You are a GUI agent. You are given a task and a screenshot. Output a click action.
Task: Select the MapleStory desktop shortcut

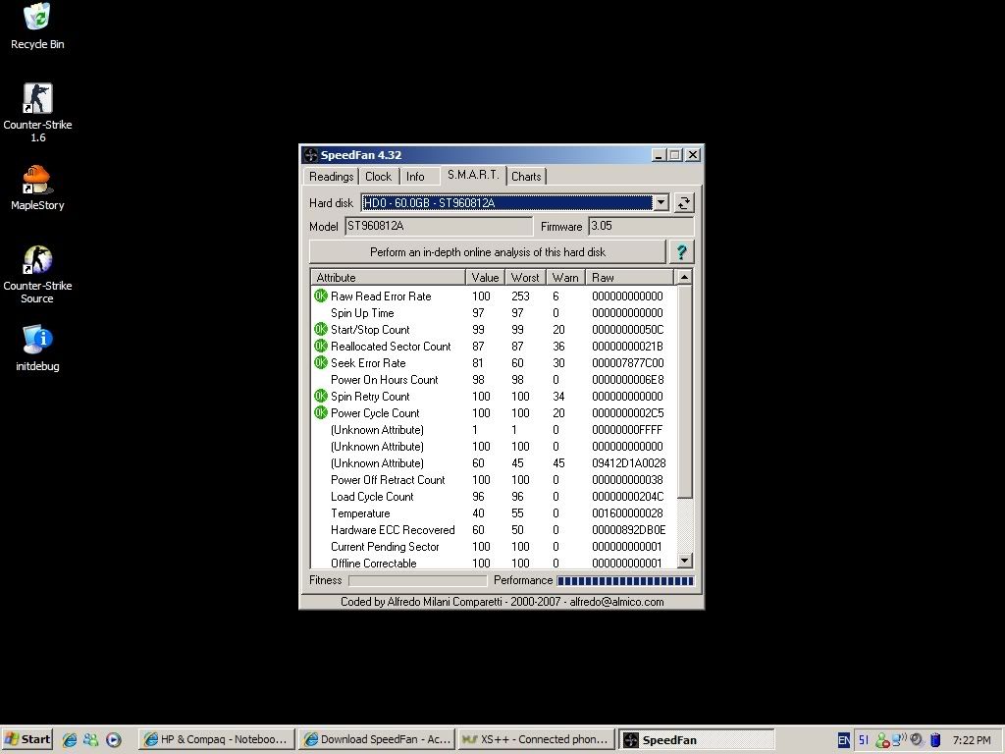pyautogui.click(x=37, y=188)
